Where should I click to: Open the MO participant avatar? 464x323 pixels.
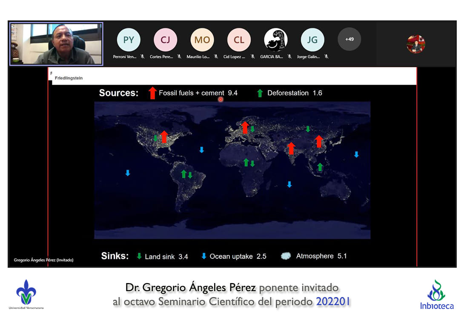(x=202, y=40)
